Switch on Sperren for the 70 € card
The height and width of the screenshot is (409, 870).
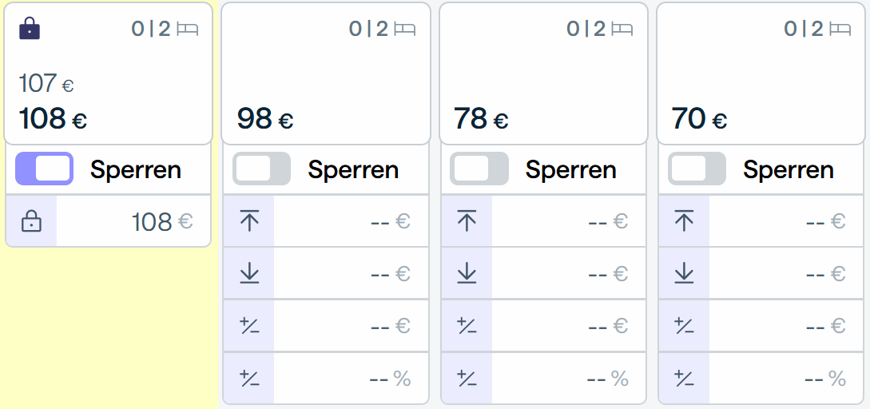coord(697,168)
